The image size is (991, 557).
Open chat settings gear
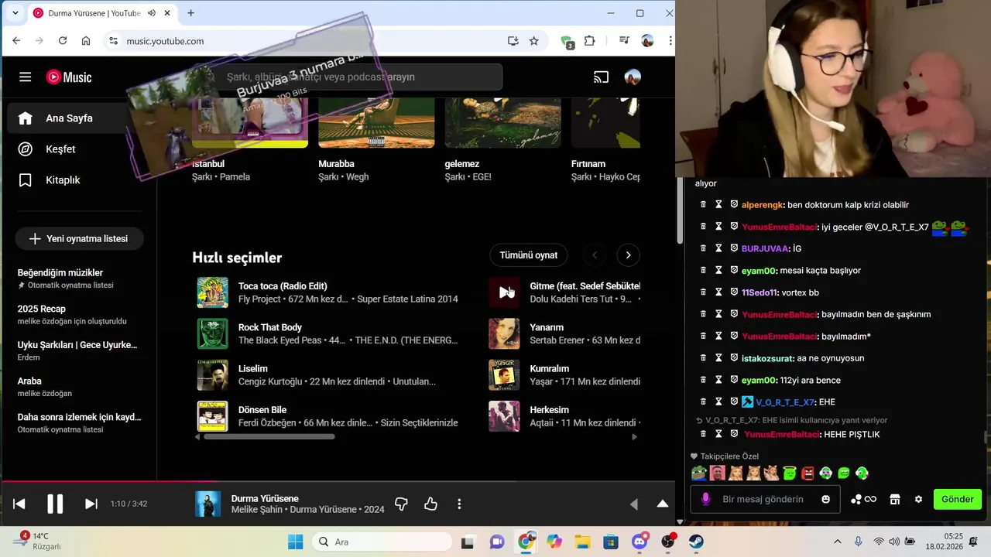918,500
